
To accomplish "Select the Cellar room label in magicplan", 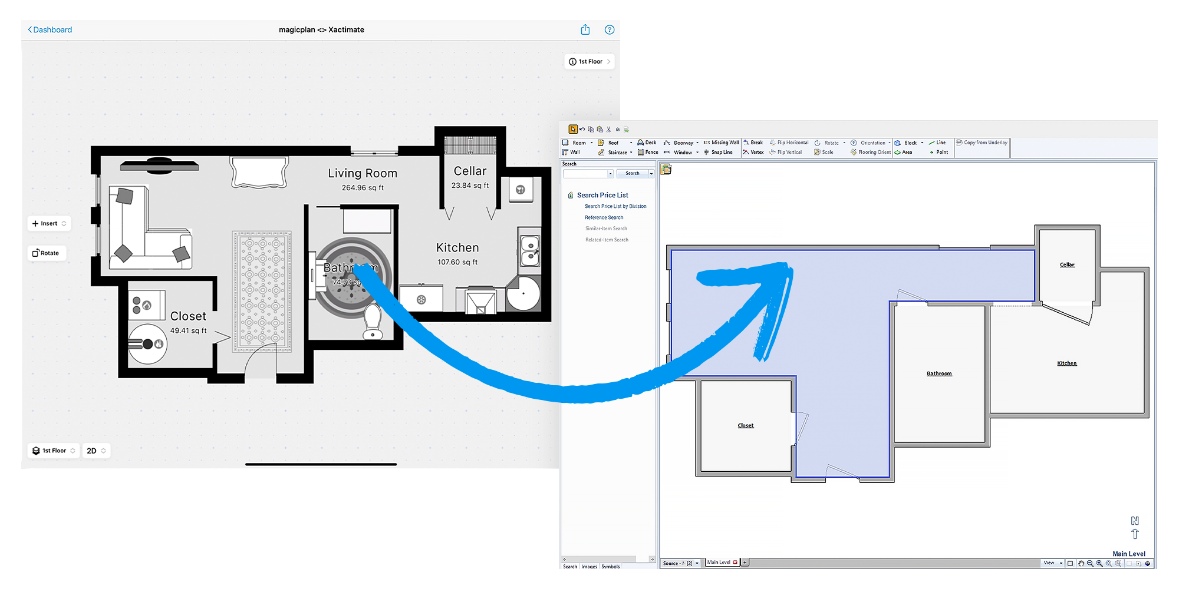I will tap(470, 171).
